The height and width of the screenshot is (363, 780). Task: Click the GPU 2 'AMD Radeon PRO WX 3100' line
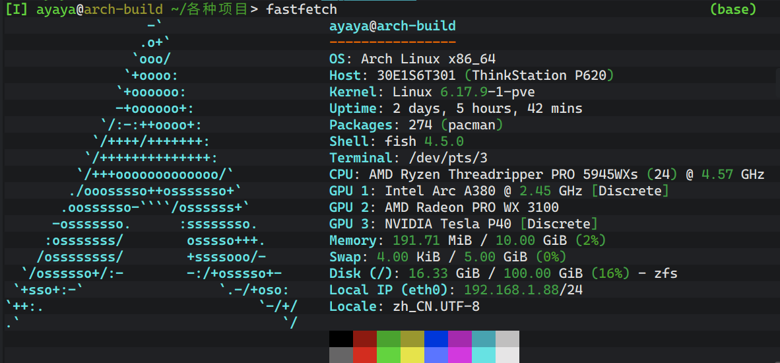coord(443,207)
